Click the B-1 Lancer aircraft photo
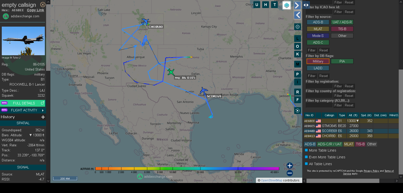Image resolution: width=403 pixels, height=193 pixels. [x=23, y=41]
